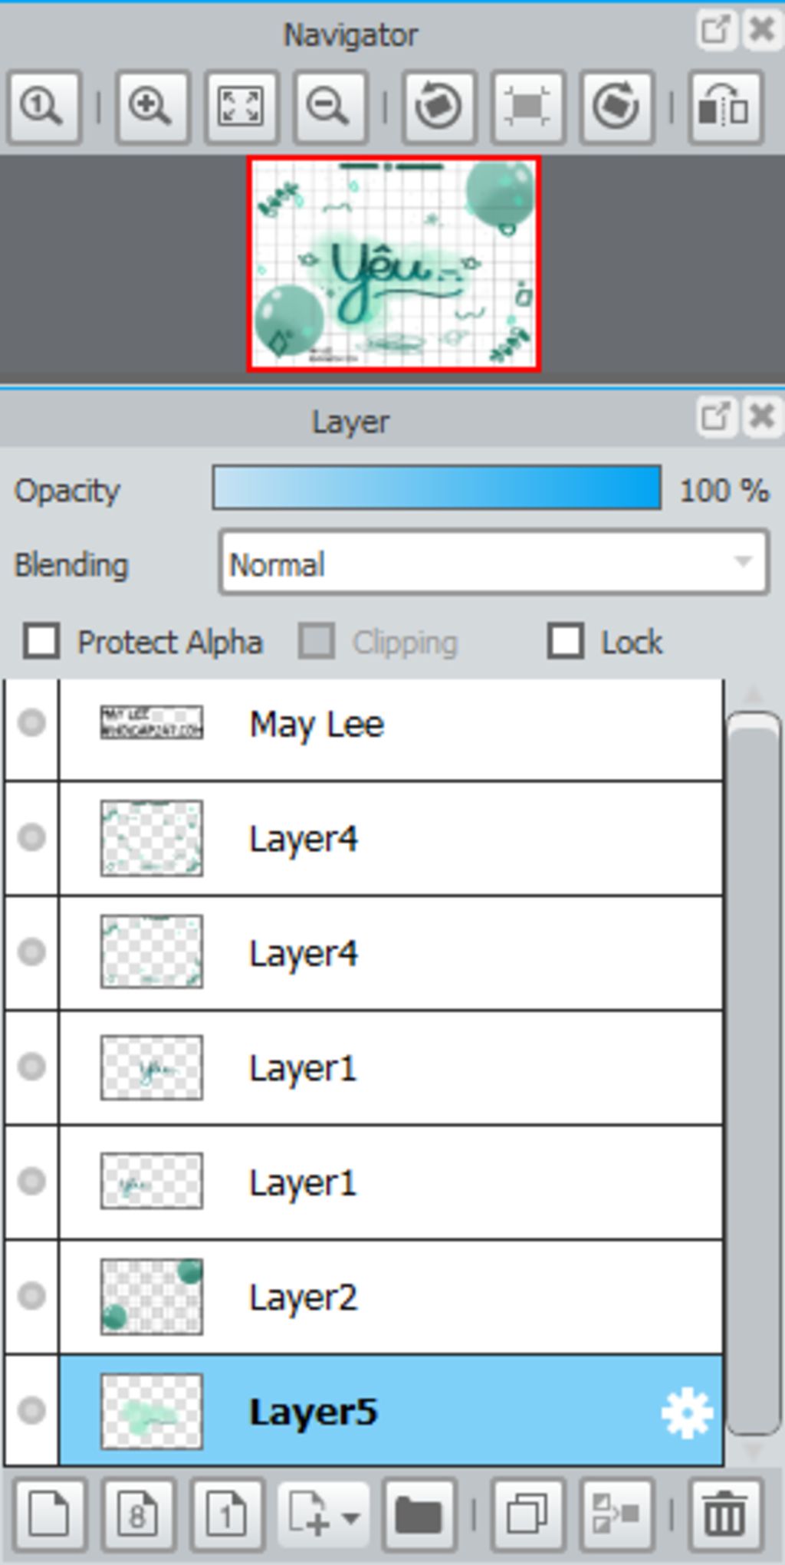
Task: Check the Lock checkbox
Action: [x=566, y=641]
